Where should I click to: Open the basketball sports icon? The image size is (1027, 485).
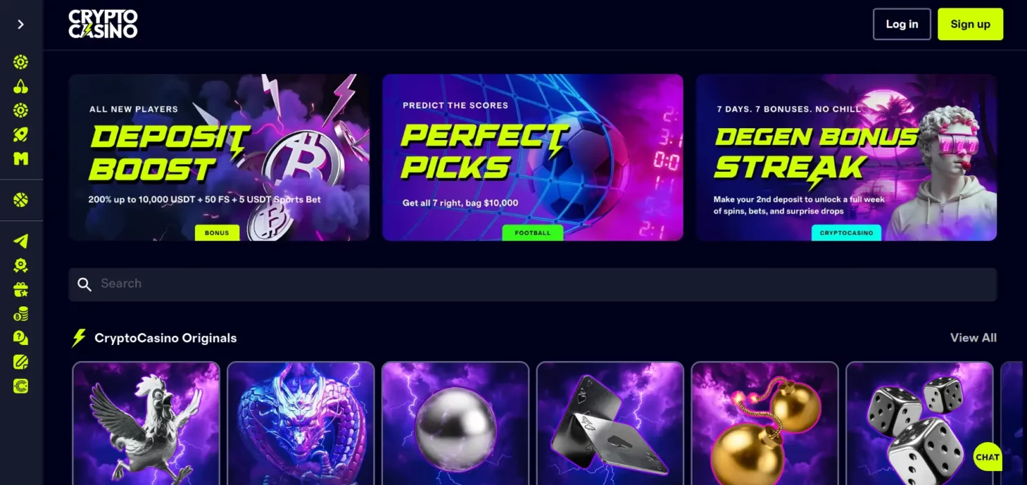(x=21, y=200)
